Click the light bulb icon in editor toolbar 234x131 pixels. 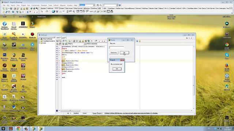(140, 41)
